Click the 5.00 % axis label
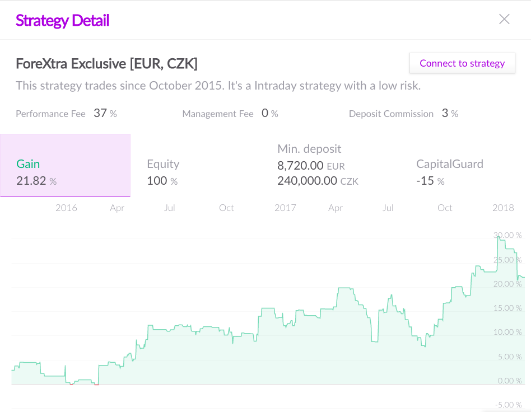The image size is (531, 412). click(510, 357)
